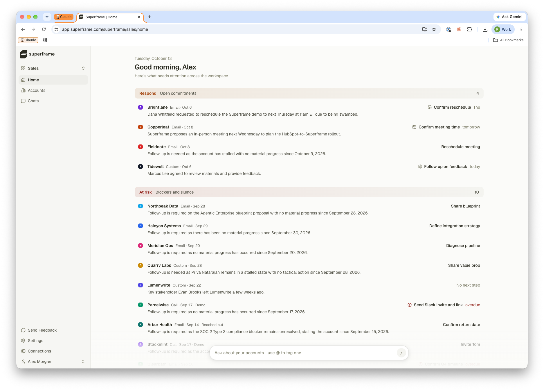Open the Home sidebar item
Viewport: 544px width, 390px height.
53,80
